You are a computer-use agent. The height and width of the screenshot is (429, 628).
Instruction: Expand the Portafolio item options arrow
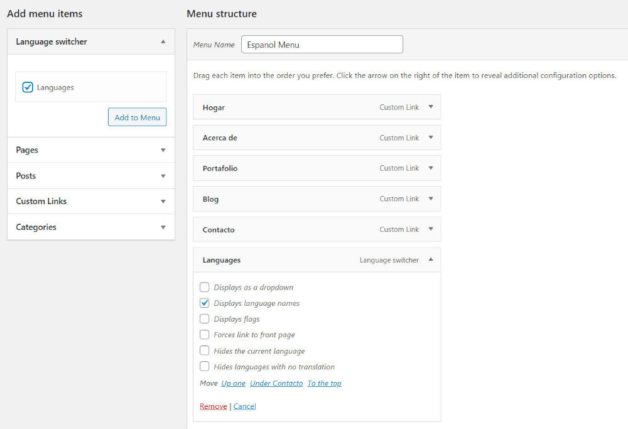[x=431, y=168]
